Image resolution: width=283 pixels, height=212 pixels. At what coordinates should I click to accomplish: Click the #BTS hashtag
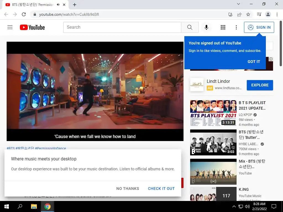pos(11,148)
